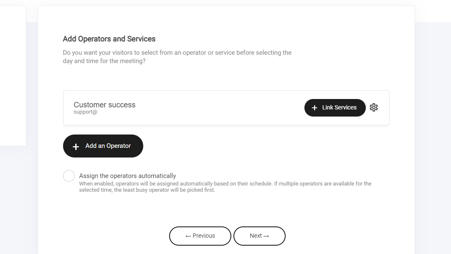Click the word Operator in Add an Operator
The width and height of the screenshot is (451, 254).
coord(119,146)
